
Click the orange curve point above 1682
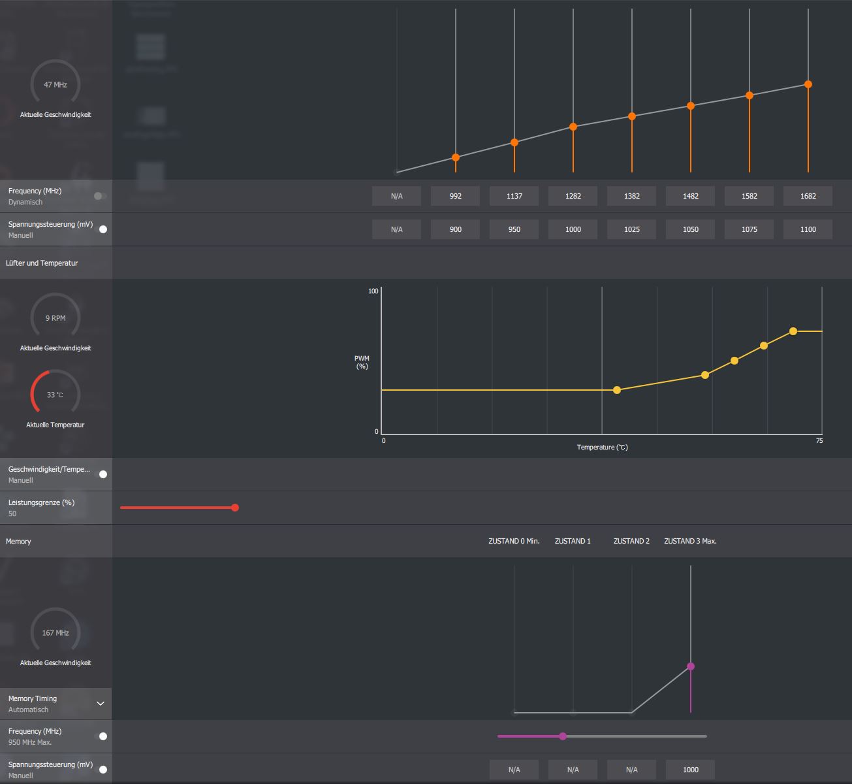[x=808, y=84]
